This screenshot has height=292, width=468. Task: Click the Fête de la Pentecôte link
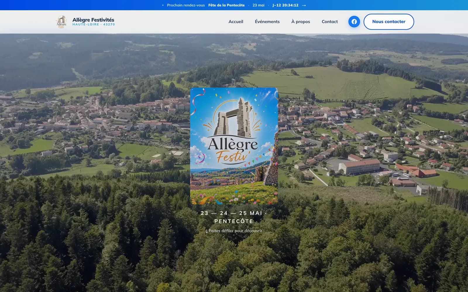[x=226, y=5]
